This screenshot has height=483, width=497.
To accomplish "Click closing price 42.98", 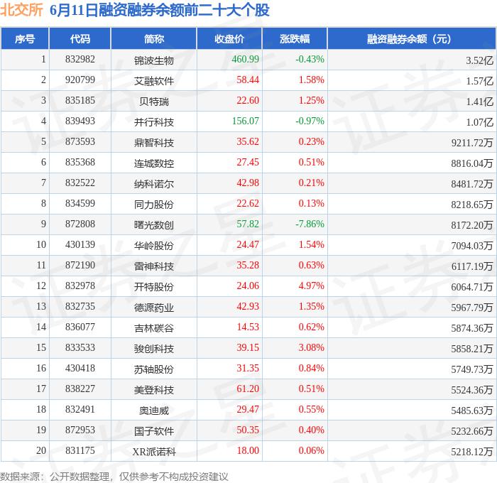I will (x=248, y=183).
